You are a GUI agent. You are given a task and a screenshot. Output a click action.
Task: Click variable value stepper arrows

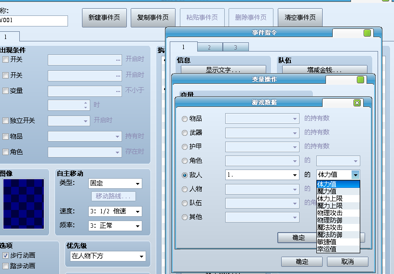coord(86,105)
